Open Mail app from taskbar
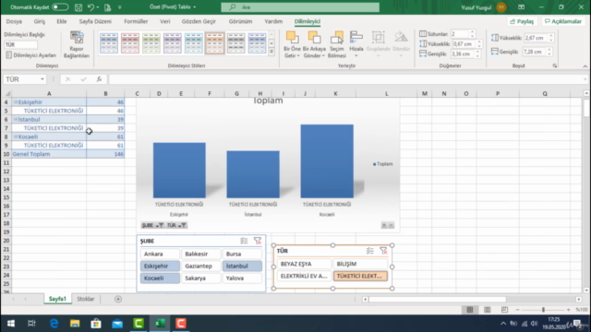The height and width of the screenshot is (332, 591). coord(117,324)
